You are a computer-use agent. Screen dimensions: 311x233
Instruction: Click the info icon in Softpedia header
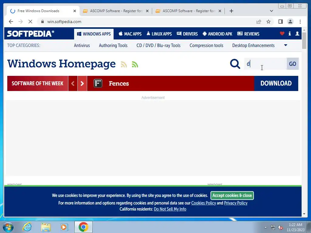tap(289, 33)
